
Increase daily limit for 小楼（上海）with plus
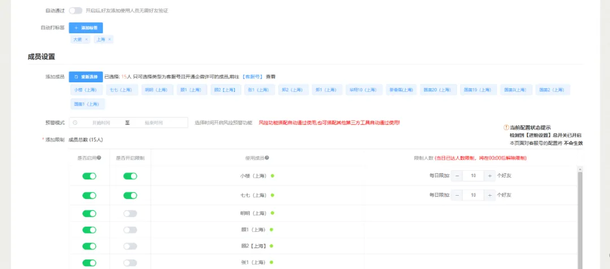coord(490,176)
